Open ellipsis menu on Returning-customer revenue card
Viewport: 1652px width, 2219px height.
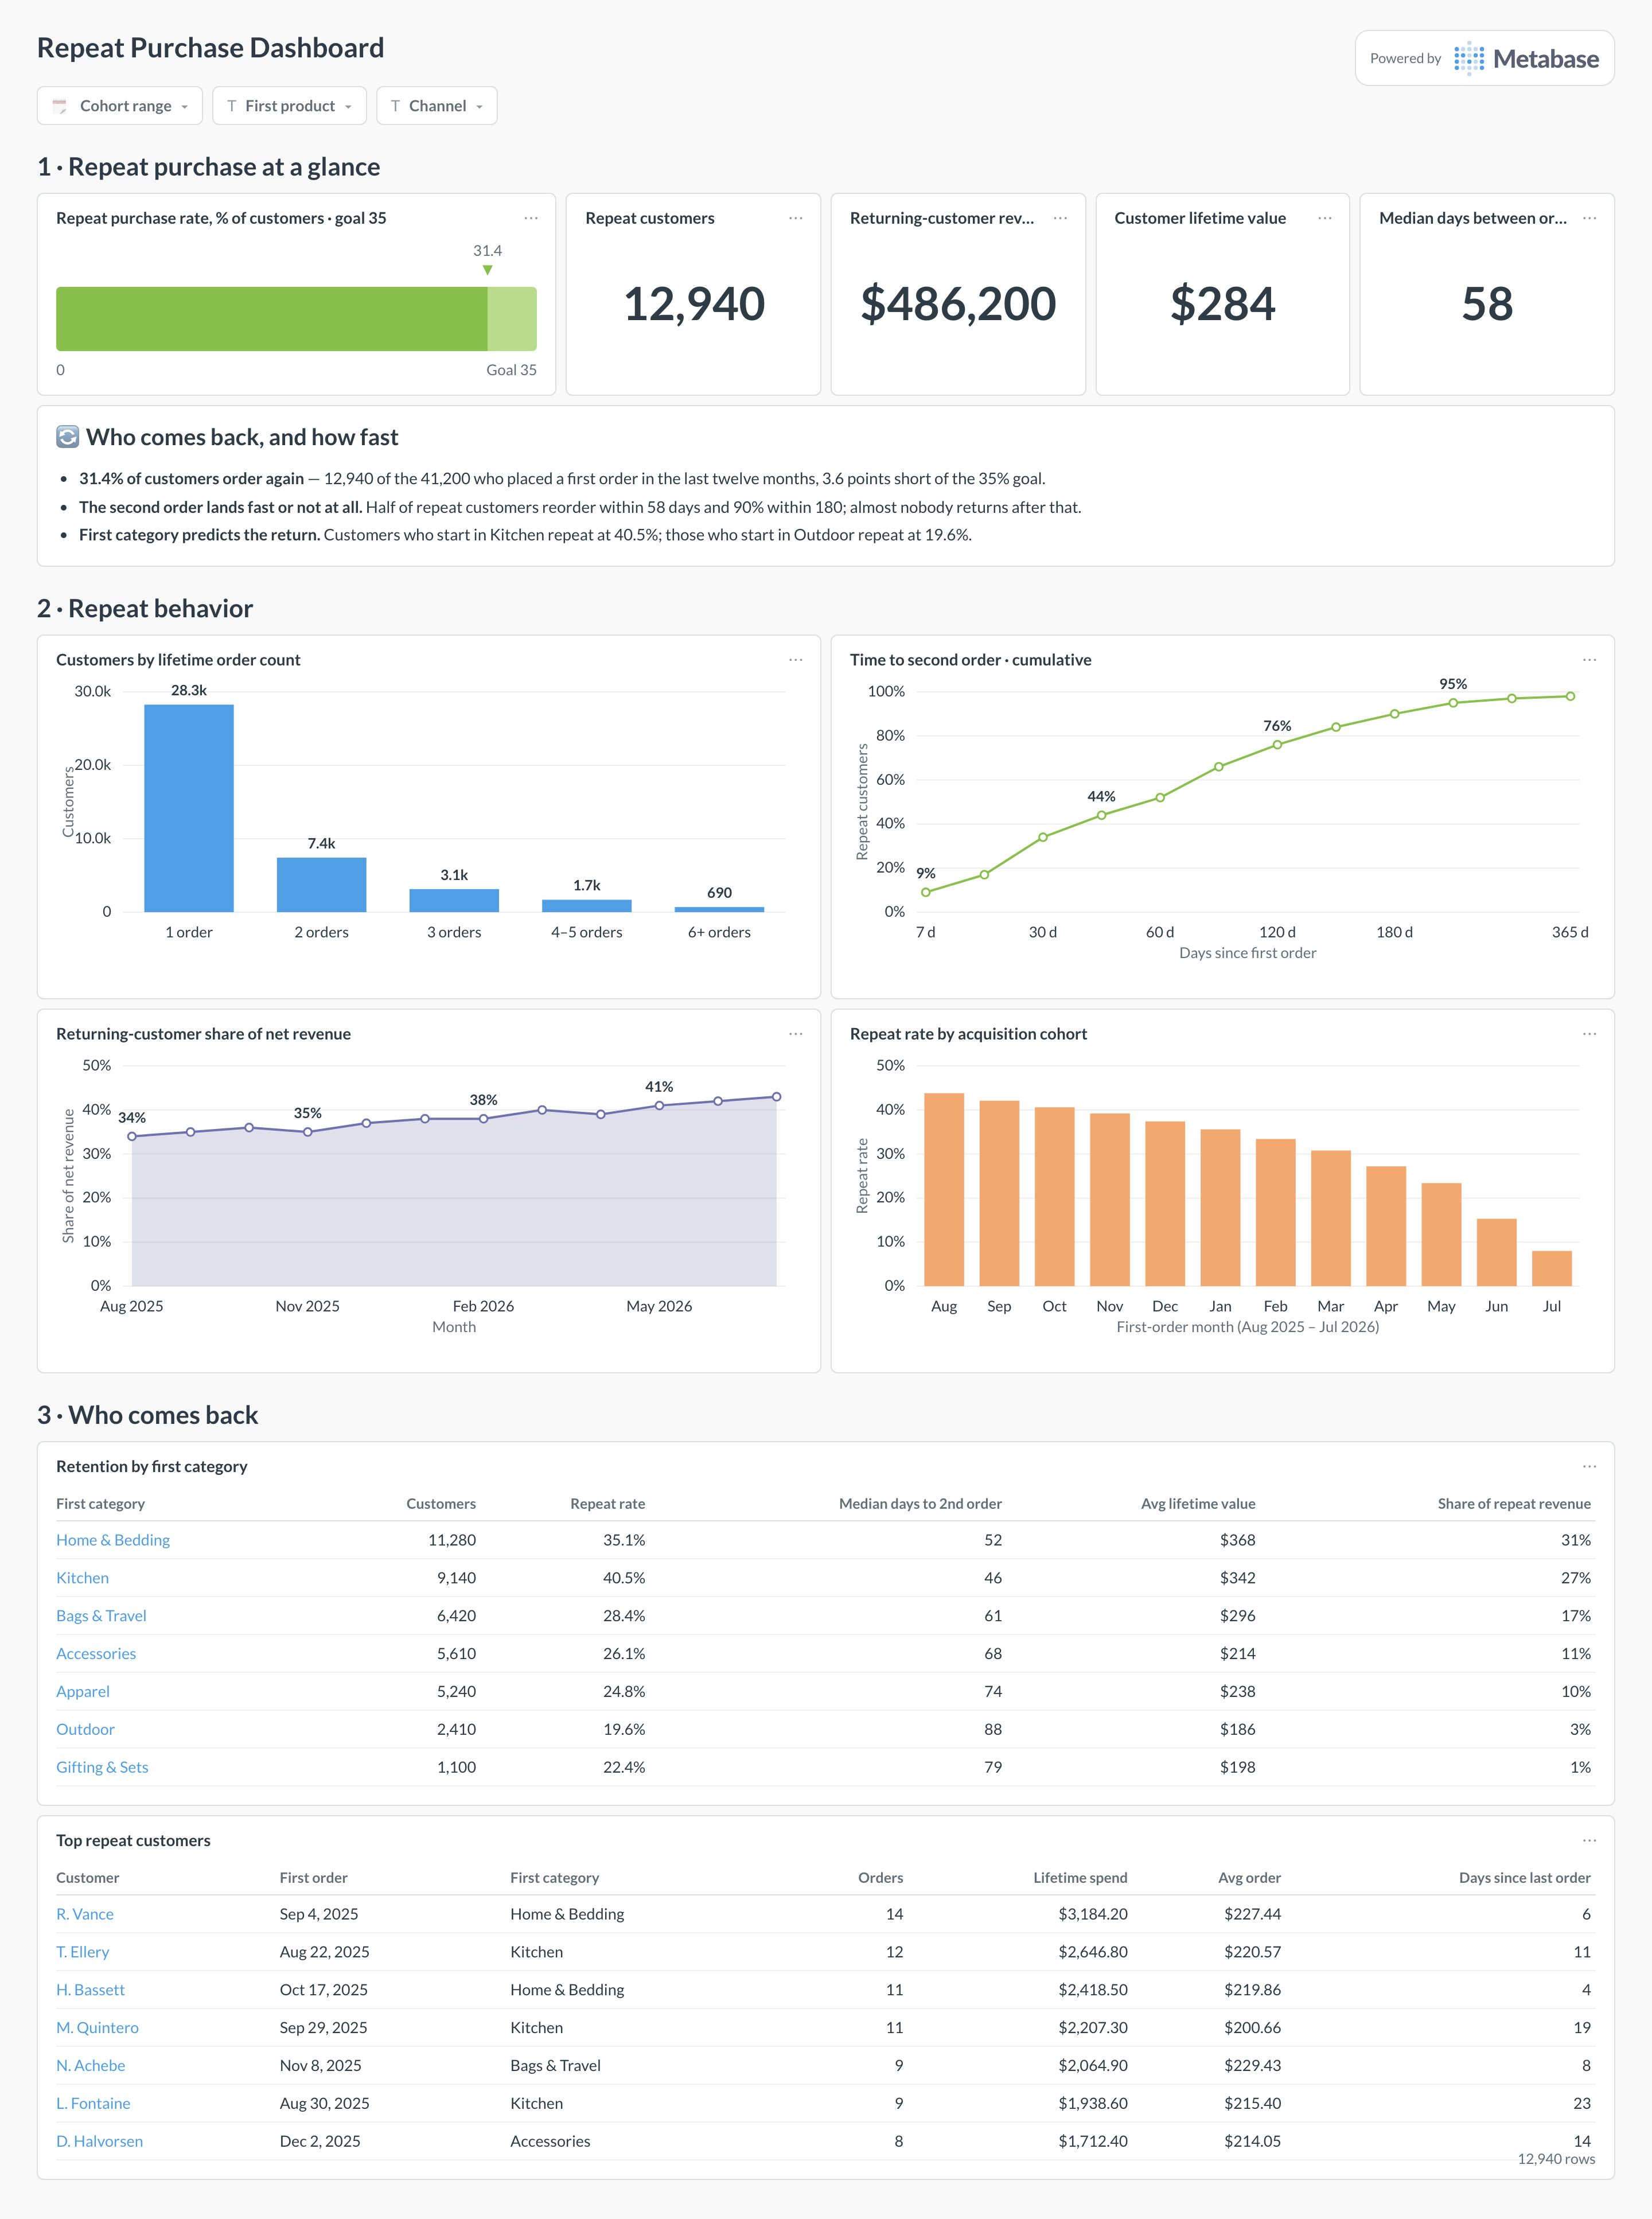pyautogui.click(x=1060, y=218)
